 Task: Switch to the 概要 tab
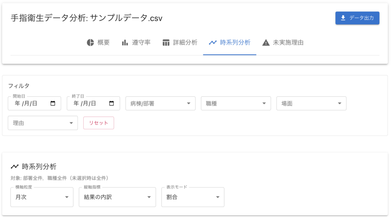pos(99,42)
